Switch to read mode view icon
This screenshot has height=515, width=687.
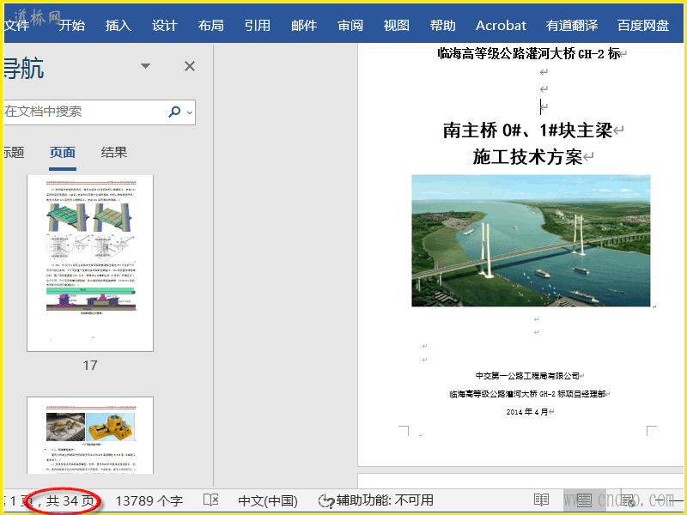click(x=541, y=500)
